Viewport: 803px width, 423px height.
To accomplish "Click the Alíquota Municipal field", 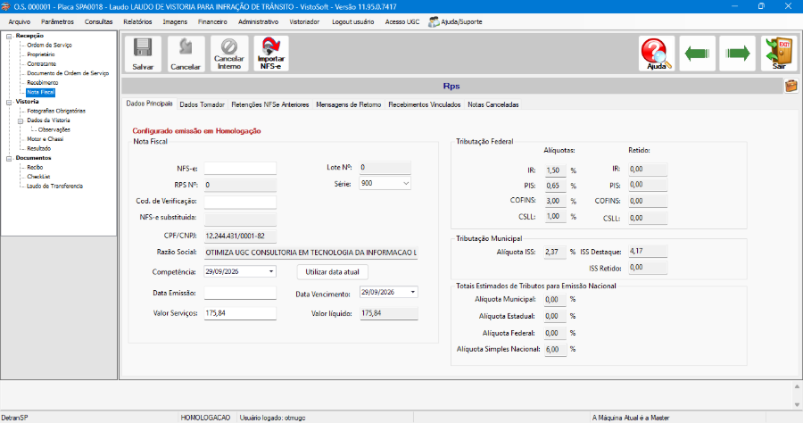I will (555, 300).
